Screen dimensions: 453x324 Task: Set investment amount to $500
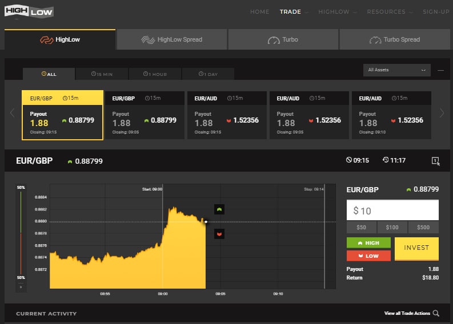[423, 228]
